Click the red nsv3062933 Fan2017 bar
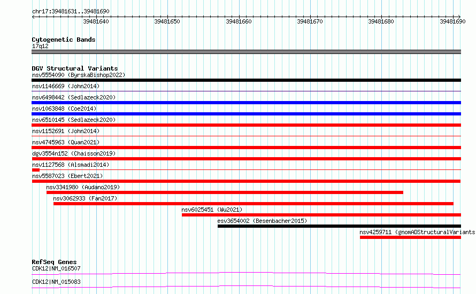Screen dimensions: 476x294 point(254,204)
